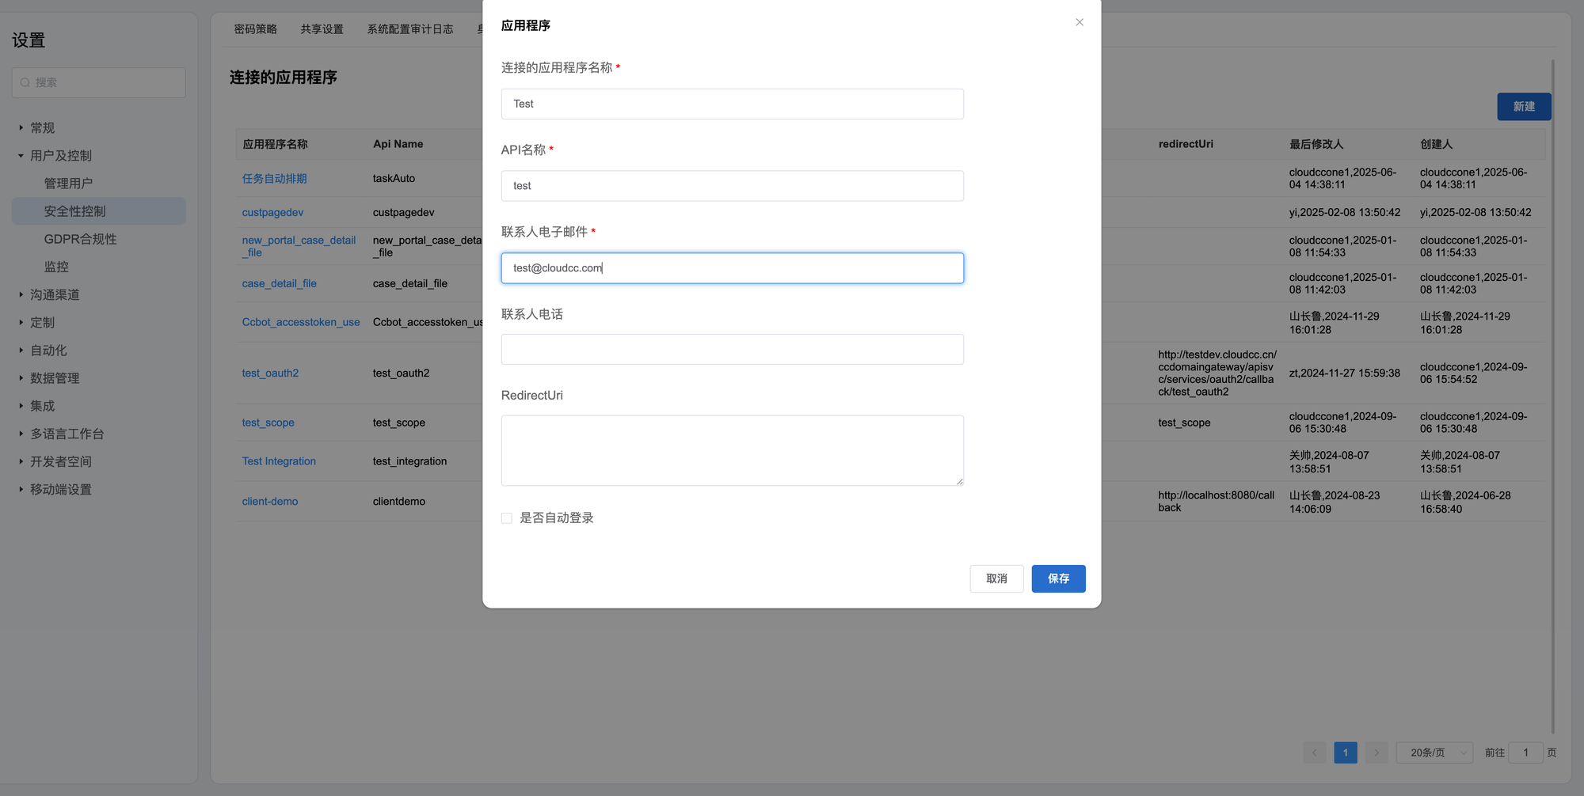The height and width of the screenshot is (796, 1584).
Task: Click the 新建 button
Action: [1523, 107]
